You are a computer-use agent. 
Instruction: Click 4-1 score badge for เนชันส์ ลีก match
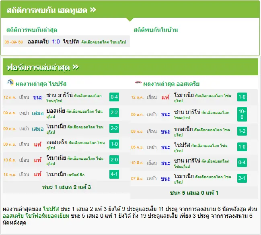click(x=114, y=174)
